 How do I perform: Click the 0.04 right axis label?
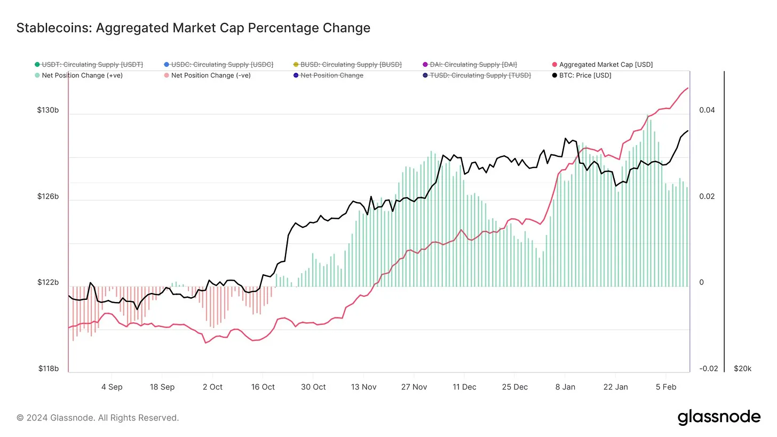(x=707, y=110)
